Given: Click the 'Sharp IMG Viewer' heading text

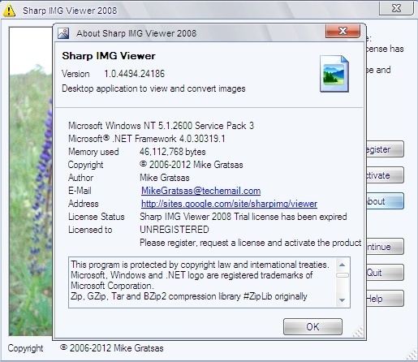Looking at the screenshot, I should click(109, 56).
